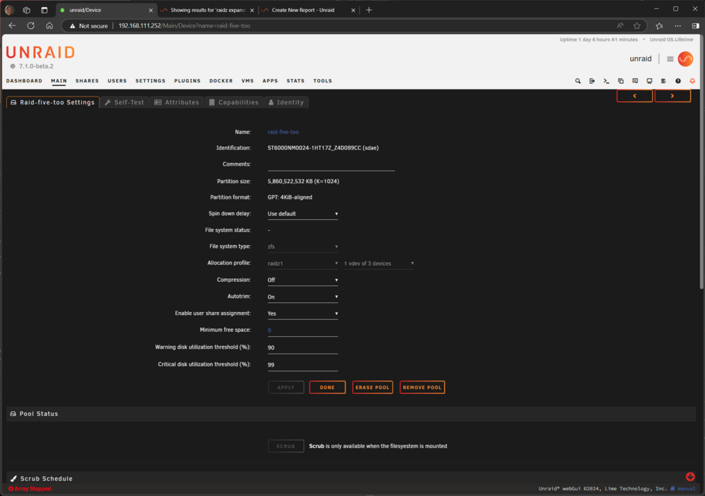The height and width of the screenshot is (496, 705).
Task: Click the ERASE POOL button
Action: [372, 387]
